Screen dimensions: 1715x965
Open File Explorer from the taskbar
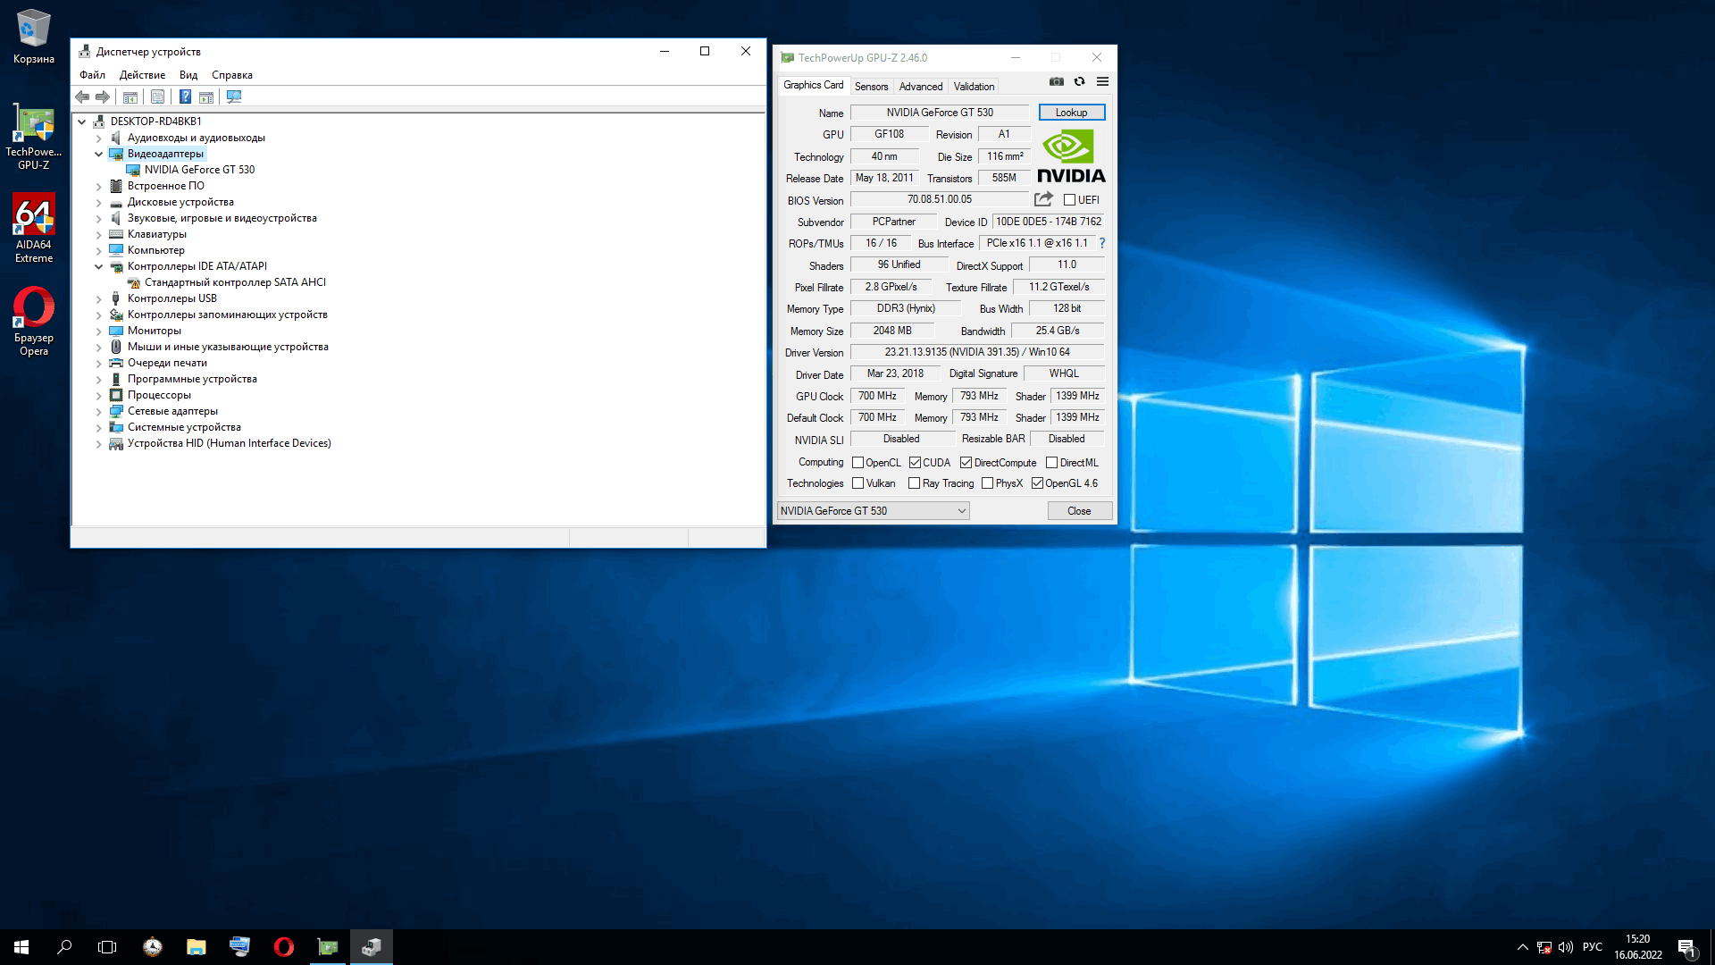click(196, 947)
